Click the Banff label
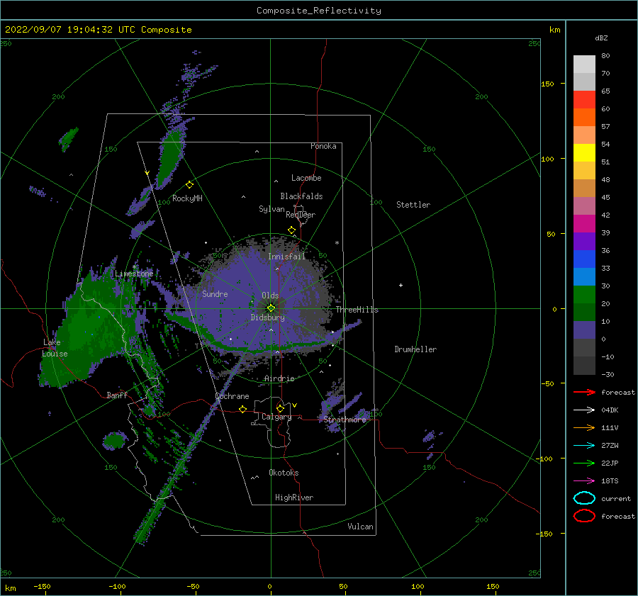The width and height of the screenshot is (638, 596). 117,395
